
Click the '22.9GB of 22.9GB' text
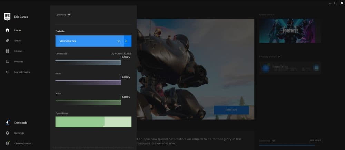pos(121,54)
